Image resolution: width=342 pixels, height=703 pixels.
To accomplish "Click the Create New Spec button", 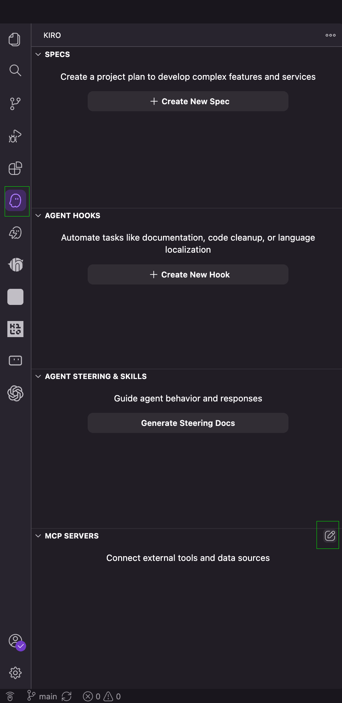I will 188,101.
